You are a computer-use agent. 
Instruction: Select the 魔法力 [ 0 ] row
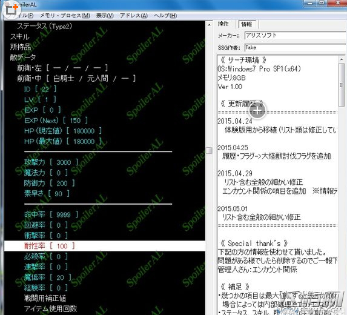[46, 173]
